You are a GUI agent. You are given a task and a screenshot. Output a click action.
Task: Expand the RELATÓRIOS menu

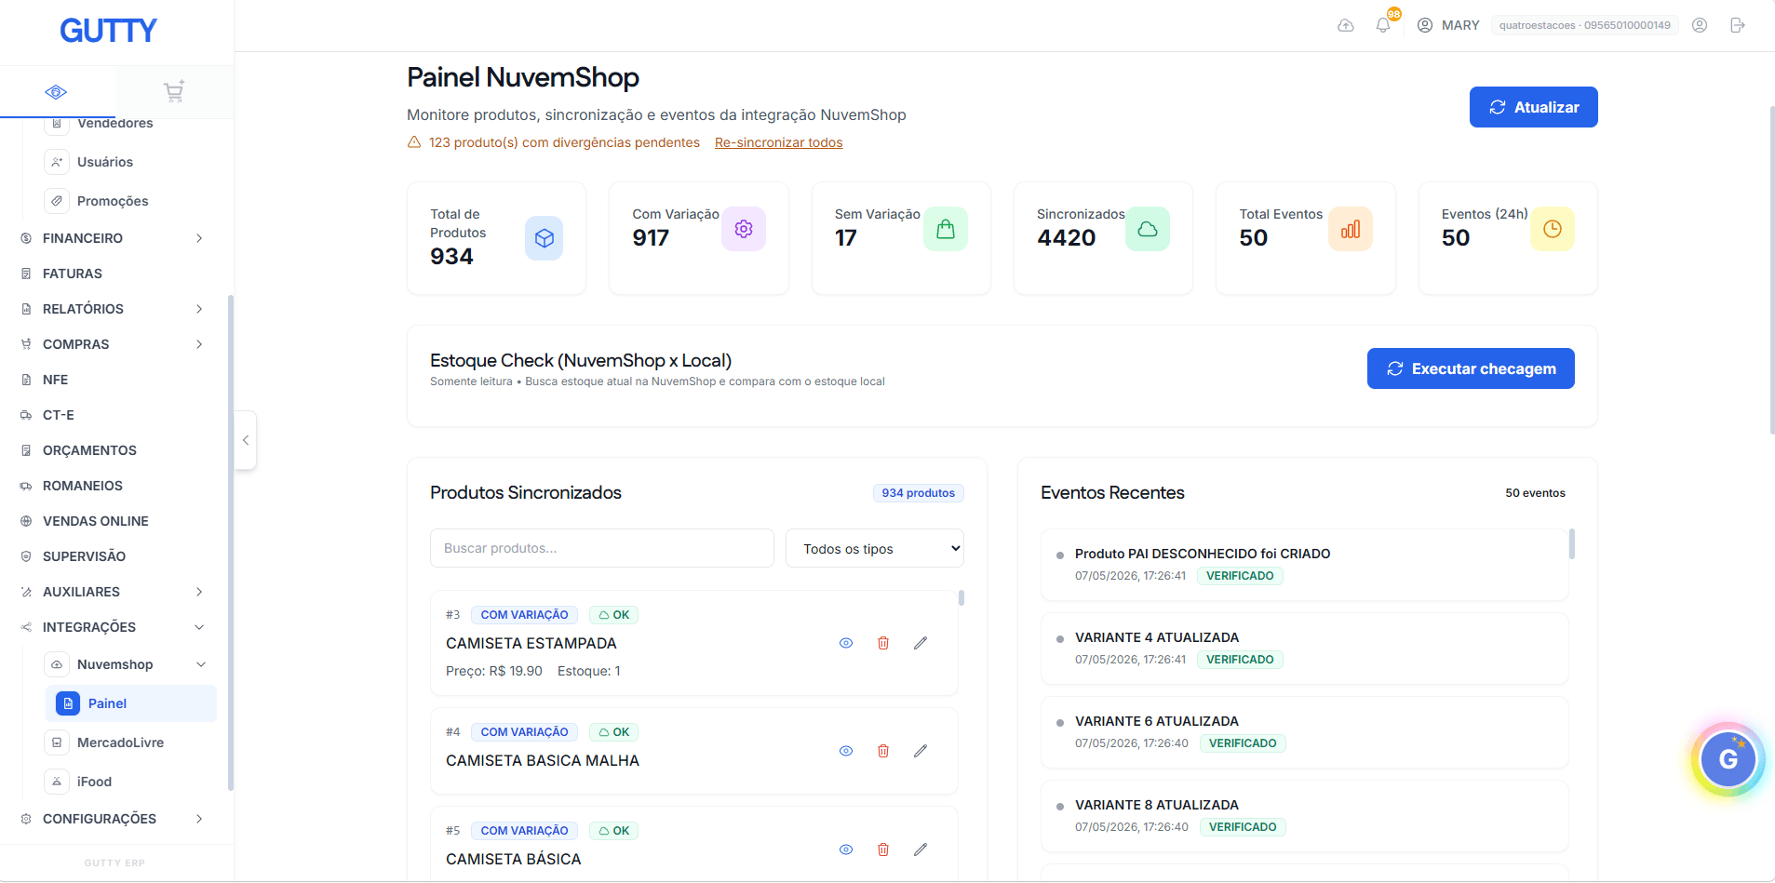(x=112, y=309)
